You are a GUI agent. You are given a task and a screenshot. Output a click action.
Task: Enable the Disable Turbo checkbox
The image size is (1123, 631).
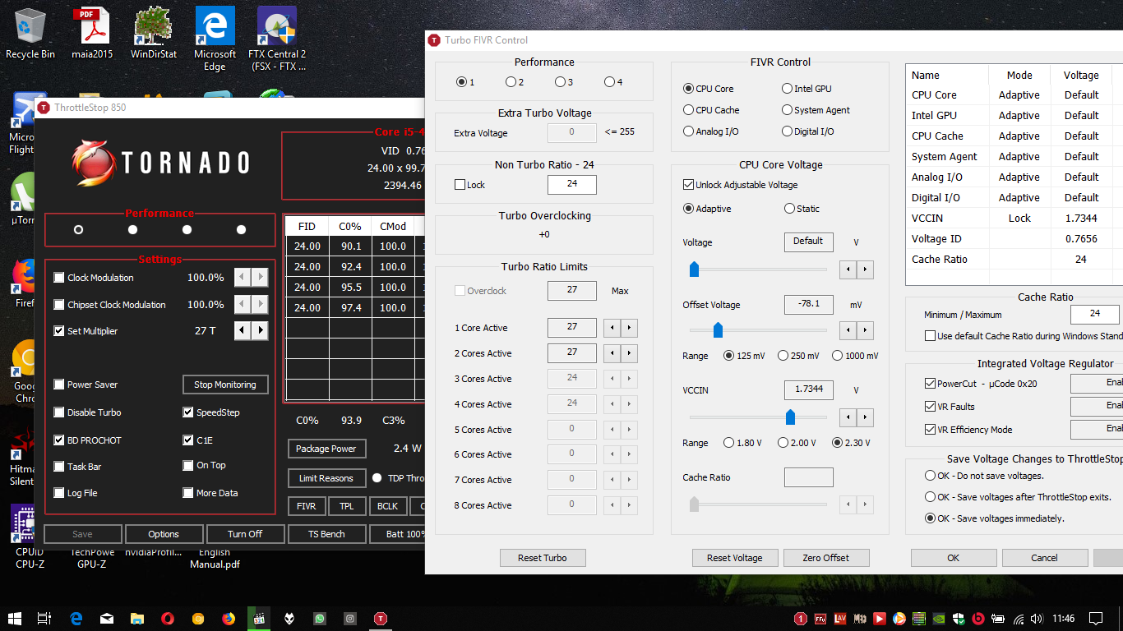coord(59,412)
